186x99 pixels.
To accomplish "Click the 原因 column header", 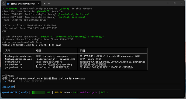I will coord(82,51).
